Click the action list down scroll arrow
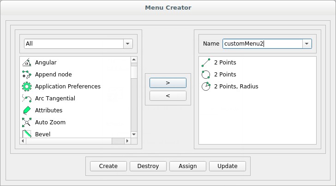The height and width of the screenshot is (186, 336). (x=134, y=134)
